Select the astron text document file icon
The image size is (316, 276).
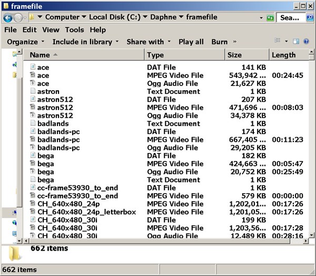pos(32,91)
